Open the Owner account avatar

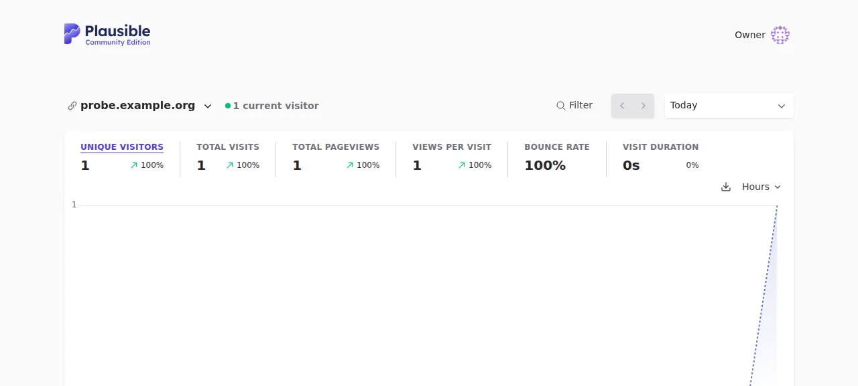[780, 35]
